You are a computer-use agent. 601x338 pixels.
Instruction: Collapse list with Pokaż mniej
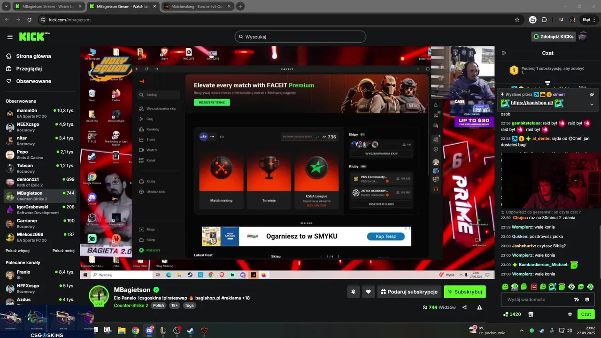(x=63, y=251)
